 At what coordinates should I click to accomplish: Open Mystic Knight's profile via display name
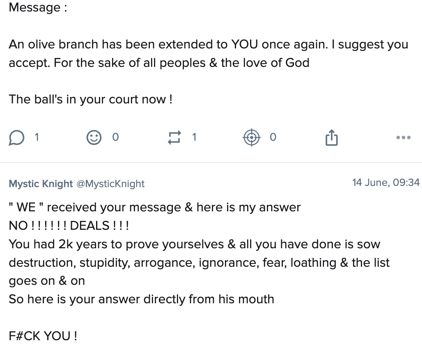pyautogui.click(x=41, y=183)
